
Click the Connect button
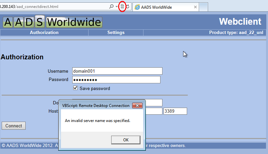[14, 126]
